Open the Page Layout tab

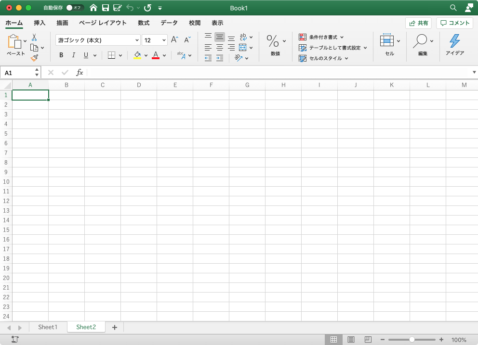point(103,23)
